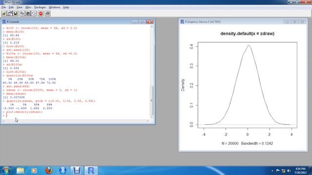Screen dimensions: 312x175
Task: Maximize the R Console window
Action: pyautogui.click(x=142, y=21)
